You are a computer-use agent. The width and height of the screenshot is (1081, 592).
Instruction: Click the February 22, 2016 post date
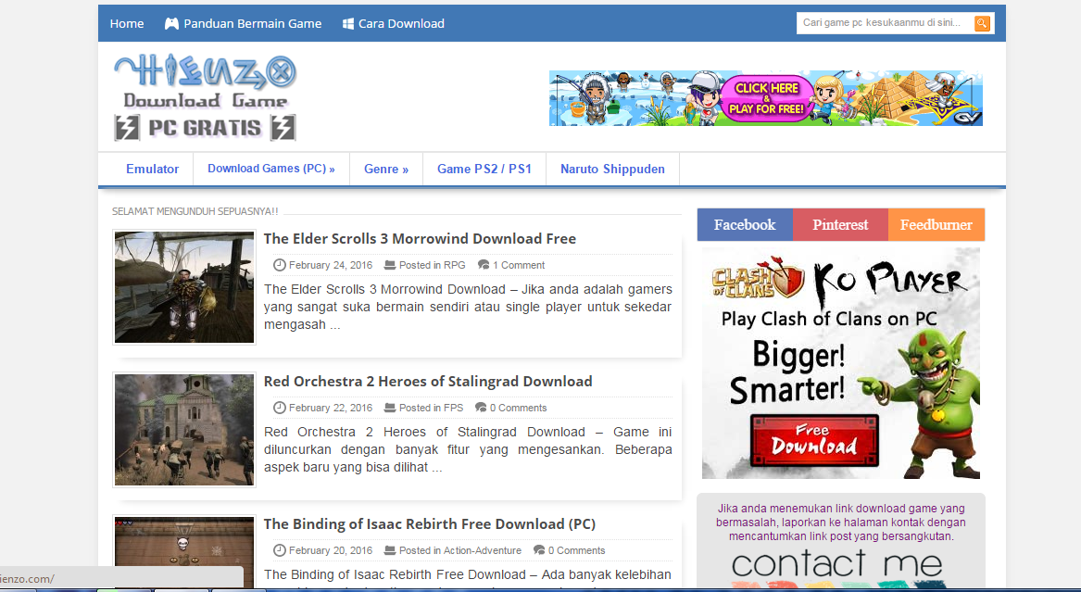click(331, 408)
